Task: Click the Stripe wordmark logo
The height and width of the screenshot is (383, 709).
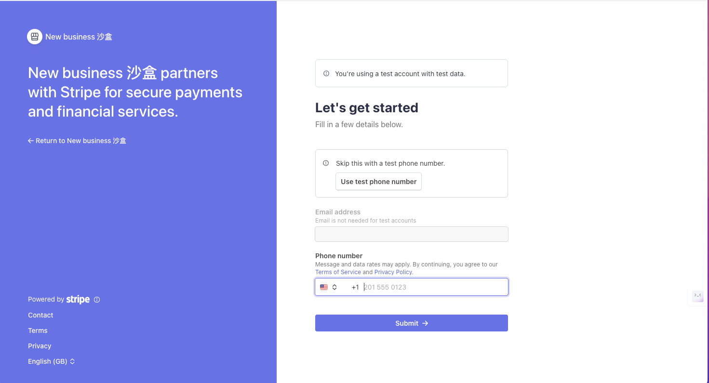Action: click(78, 300)
